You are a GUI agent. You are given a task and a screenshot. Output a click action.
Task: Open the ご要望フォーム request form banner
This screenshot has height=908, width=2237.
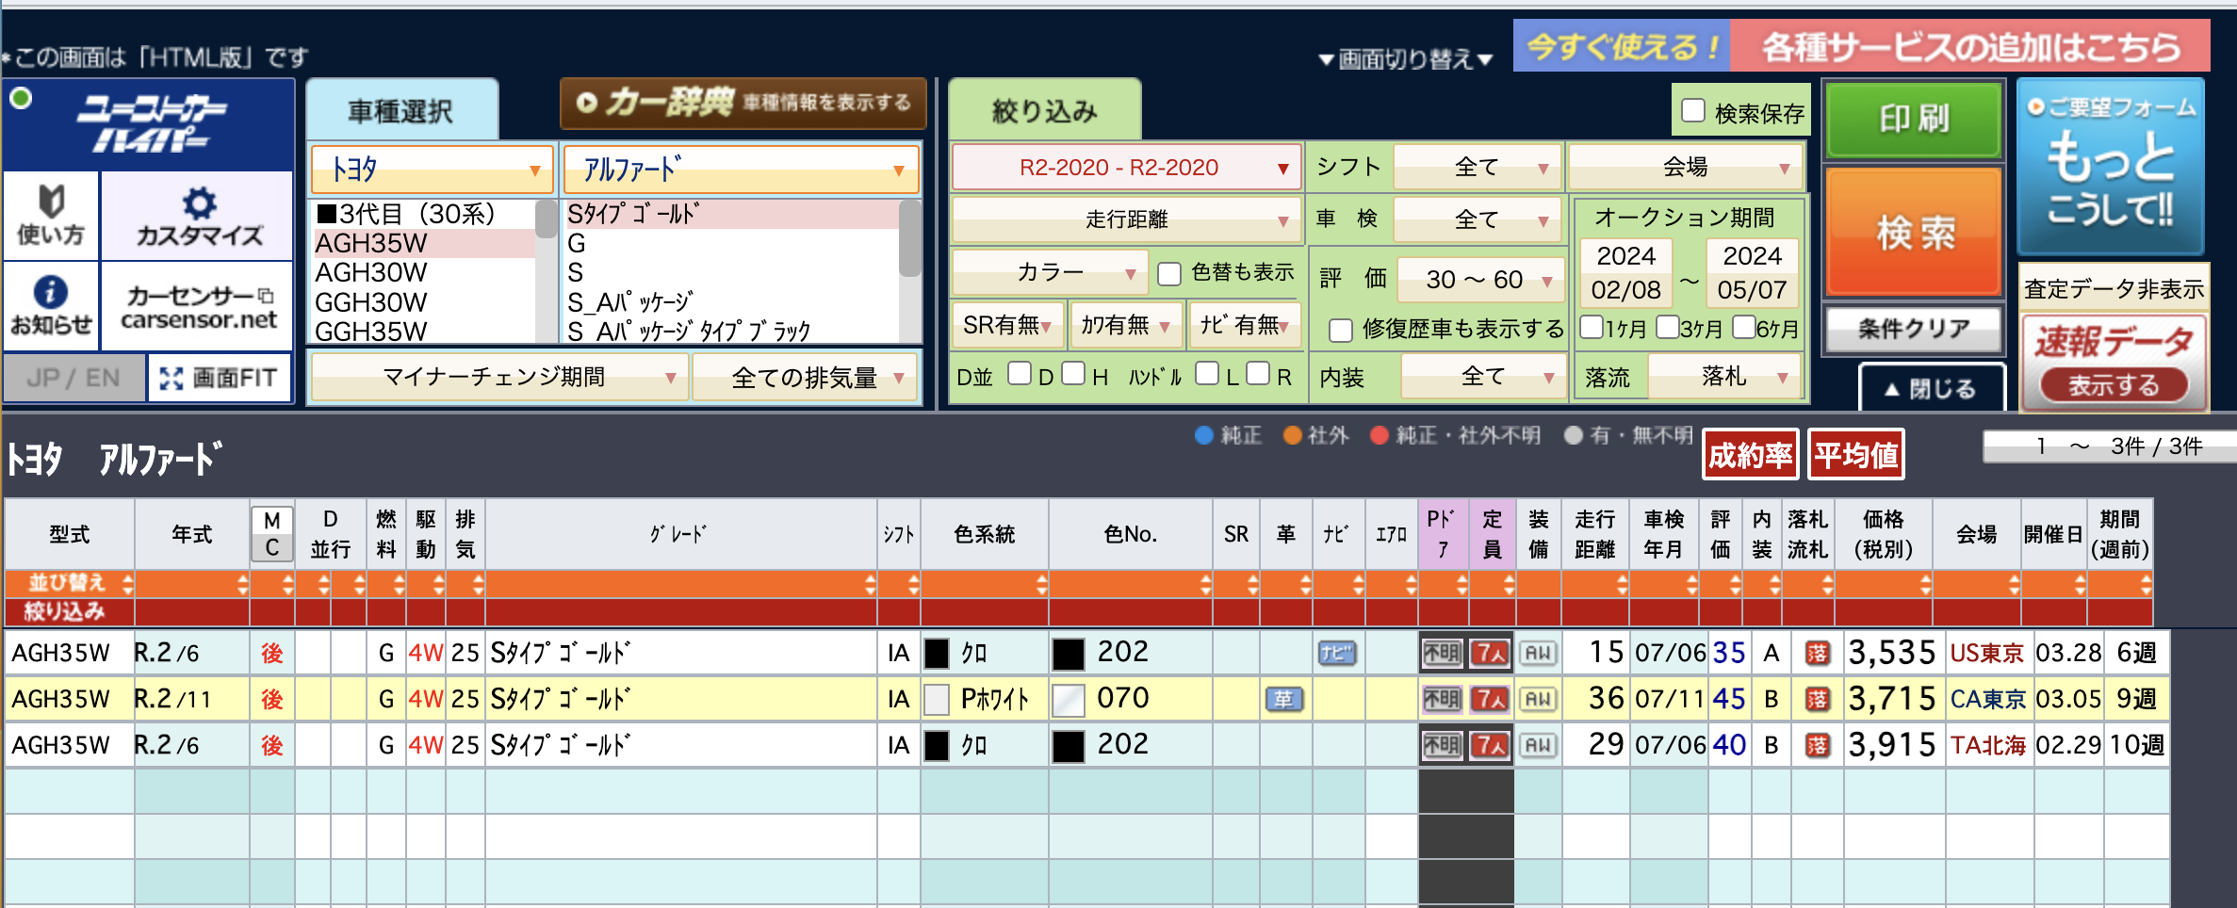[x=2111, y=167]
